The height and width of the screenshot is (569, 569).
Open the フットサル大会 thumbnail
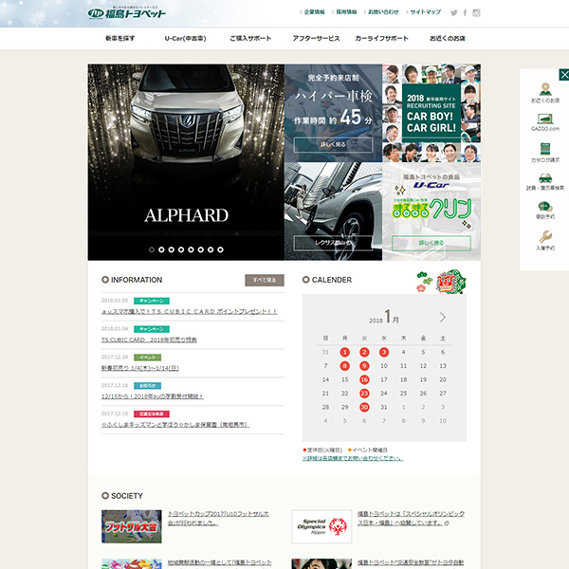[x=132, y=526]
